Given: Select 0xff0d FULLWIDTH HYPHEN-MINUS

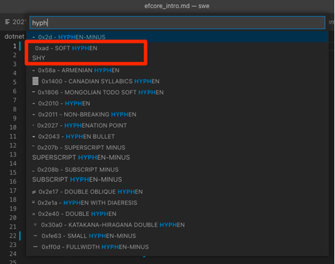Looking at the screenshot, I should click(178, 247).
